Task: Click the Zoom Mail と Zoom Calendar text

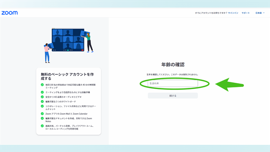Action: [67, 114]
